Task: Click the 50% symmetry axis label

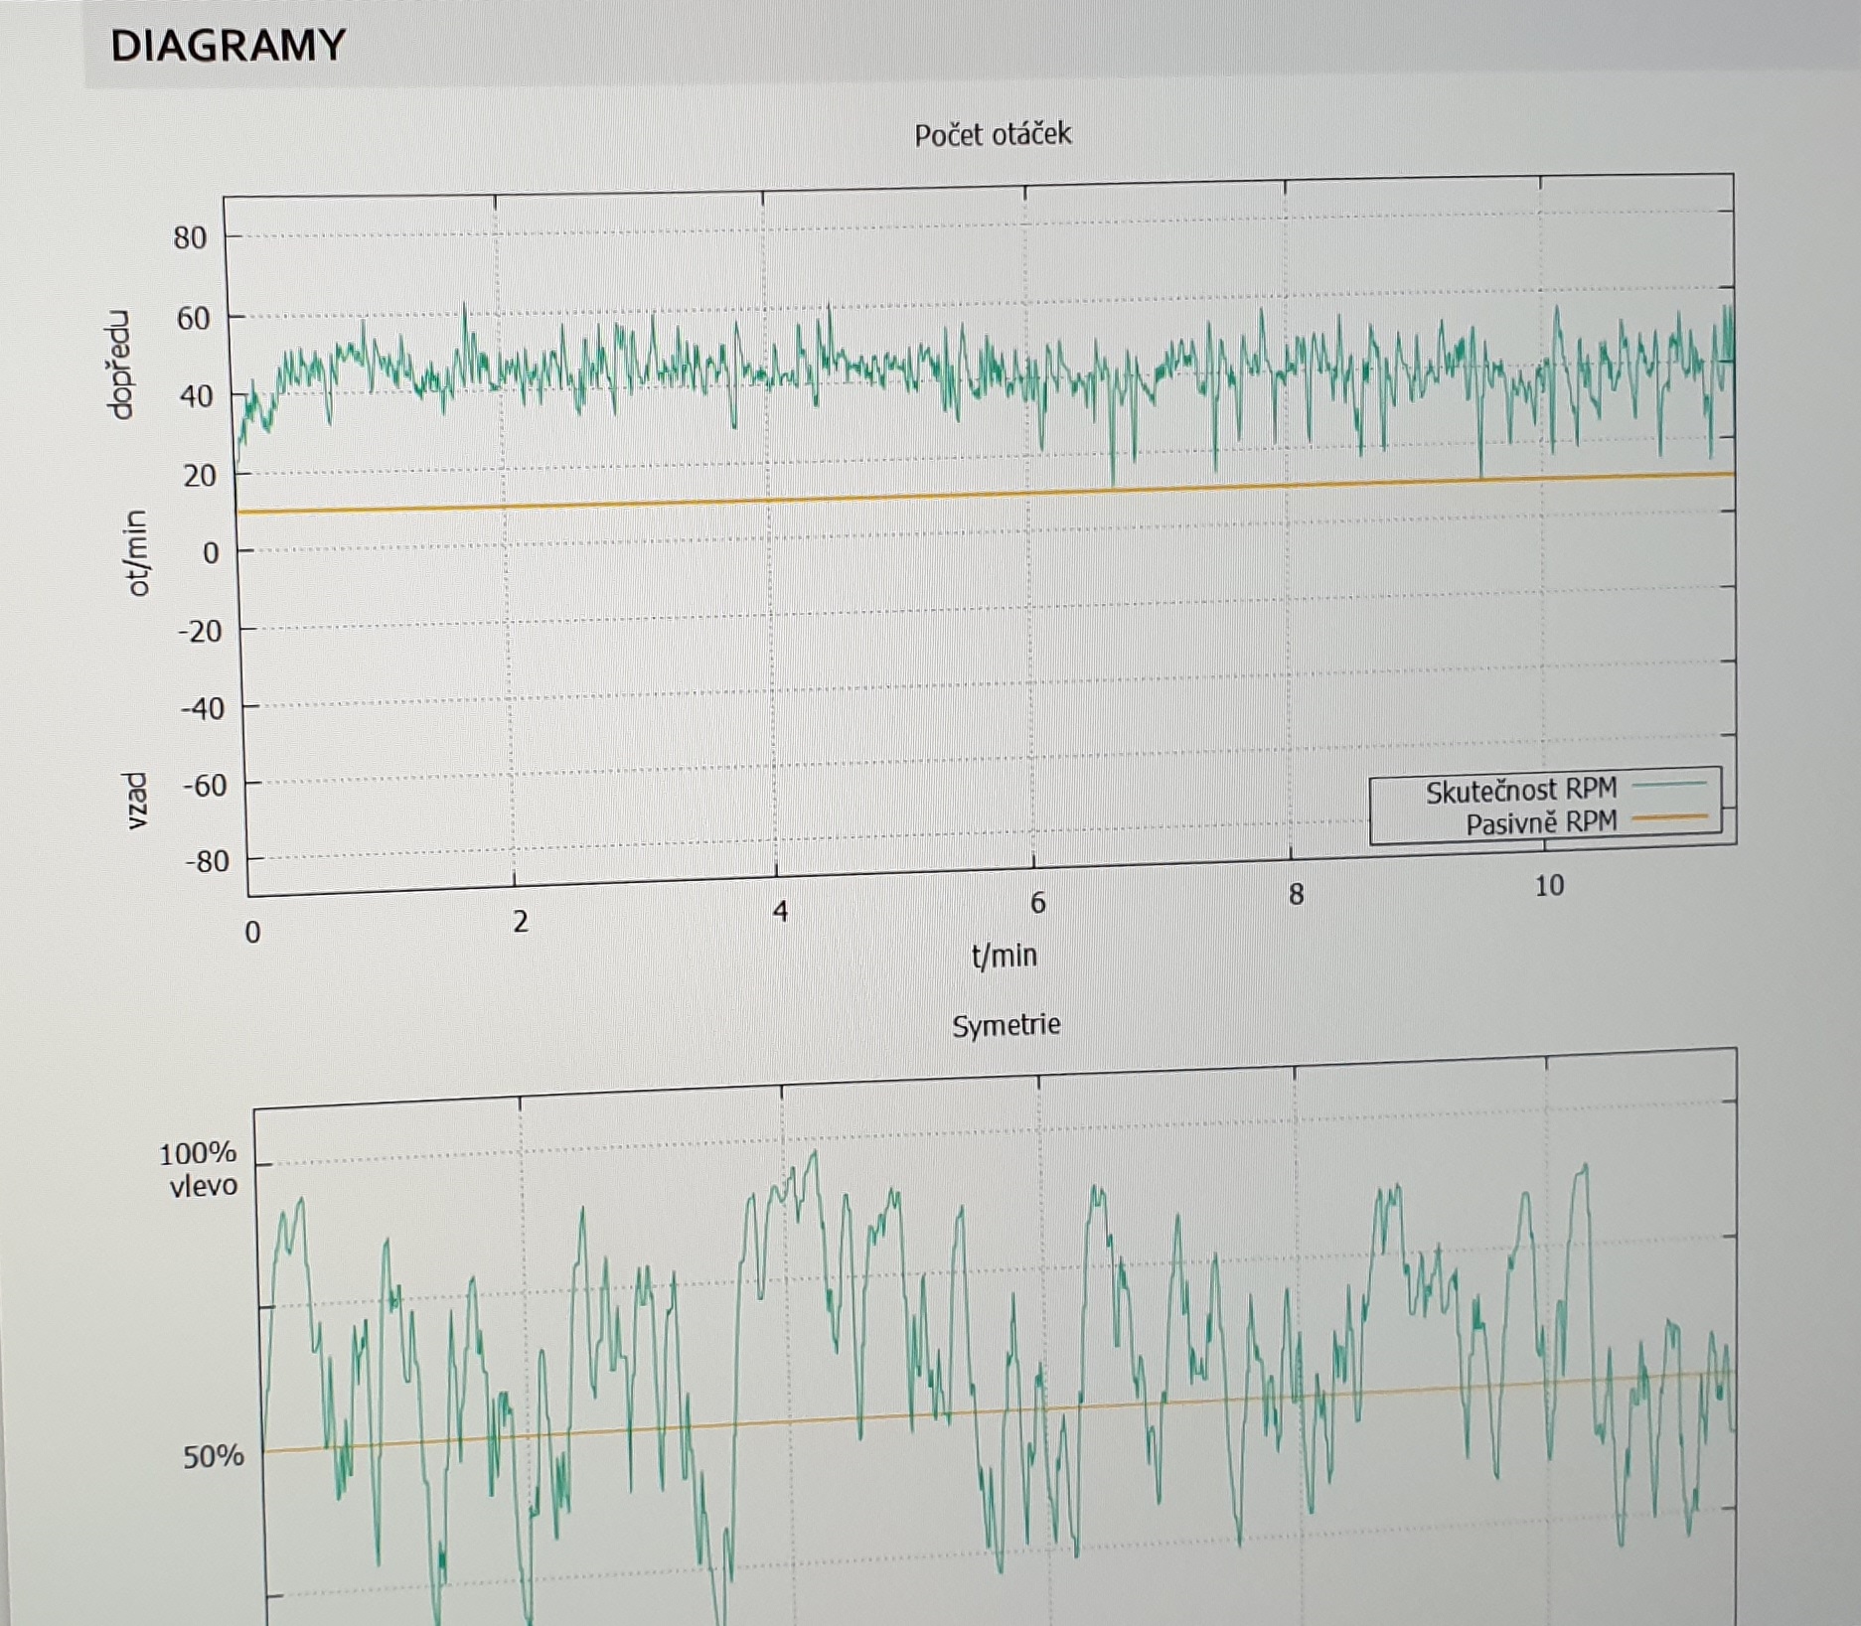Action: point(213,1456)
